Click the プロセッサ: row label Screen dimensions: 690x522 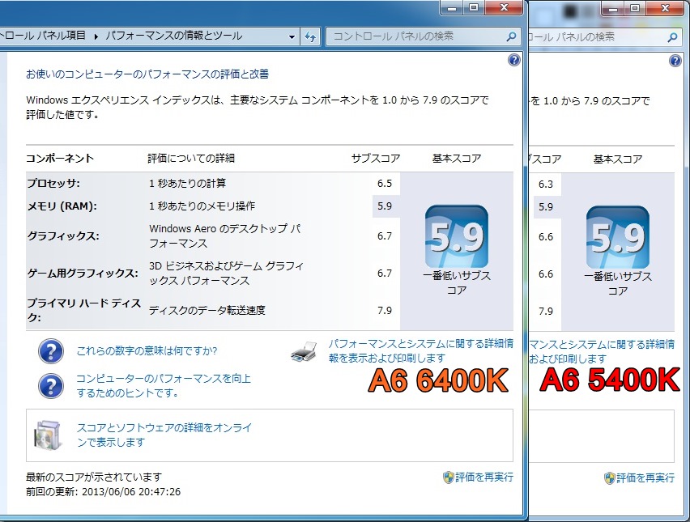[53, 183]
